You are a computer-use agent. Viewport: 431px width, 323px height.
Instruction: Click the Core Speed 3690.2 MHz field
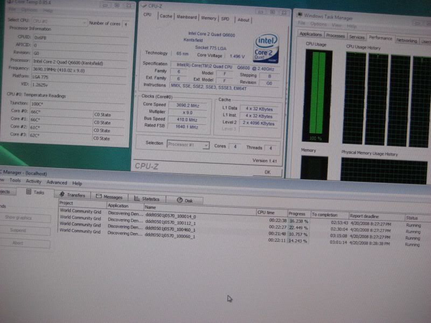187,105
